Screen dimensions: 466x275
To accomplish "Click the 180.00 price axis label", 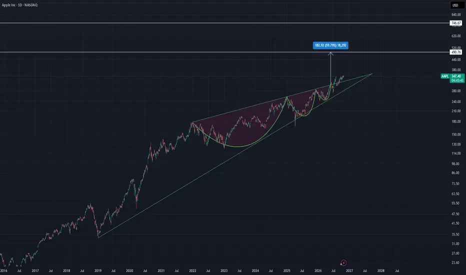I will point(456,121).
